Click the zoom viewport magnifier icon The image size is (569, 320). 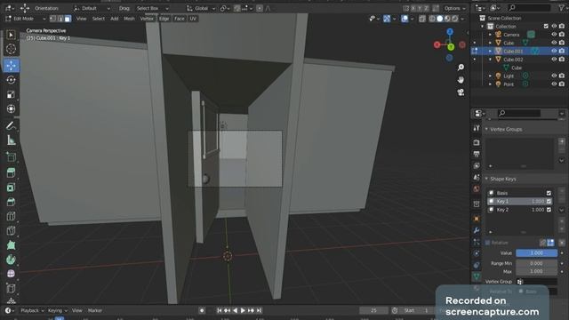(x=461, y=68)
